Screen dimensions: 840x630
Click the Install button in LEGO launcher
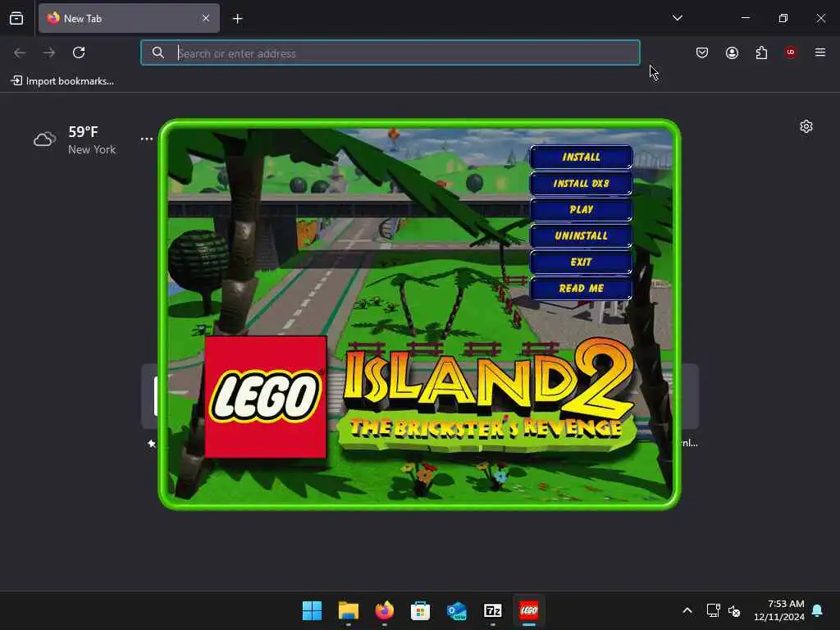582,157
